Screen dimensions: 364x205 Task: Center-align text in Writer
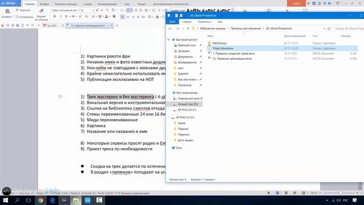pyautogui.click(x=127, y=17)
